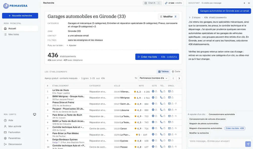253x149 pixels.
Task: Click email icon for Pneus Drive et Freins
Action: point(169,104)
